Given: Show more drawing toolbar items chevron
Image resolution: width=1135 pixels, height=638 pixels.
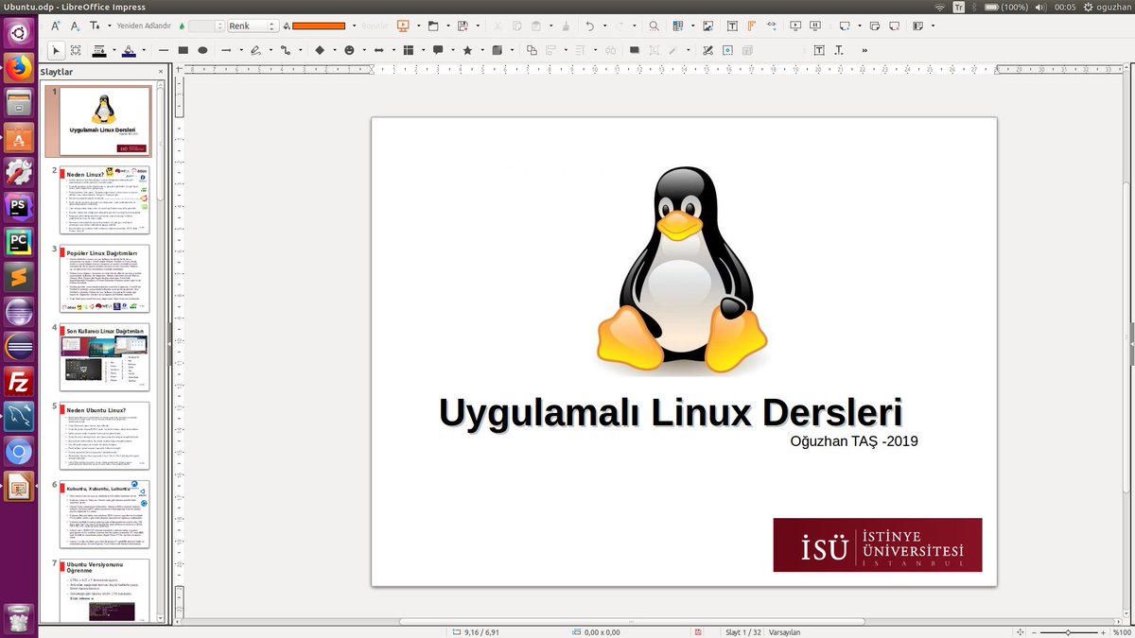Looking at the screenshot, I should click(864, 50).
